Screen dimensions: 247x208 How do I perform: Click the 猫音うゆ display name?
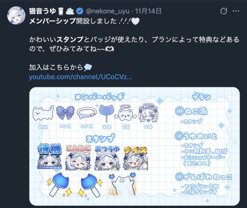point(42,11)
